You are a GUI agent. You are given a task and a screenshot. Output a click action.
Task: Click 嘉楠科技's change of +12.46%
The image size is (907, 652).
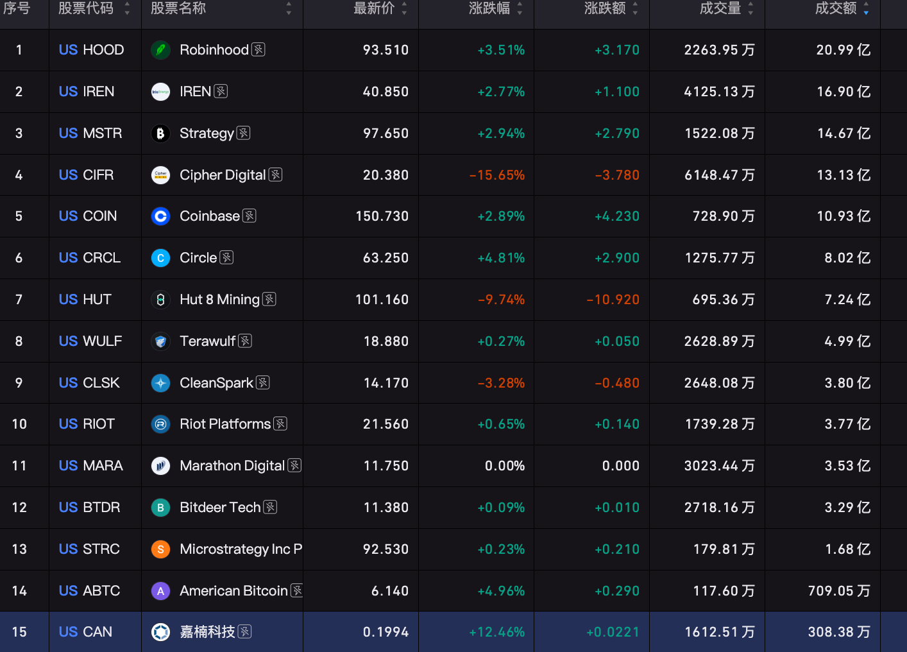(497, 632)
